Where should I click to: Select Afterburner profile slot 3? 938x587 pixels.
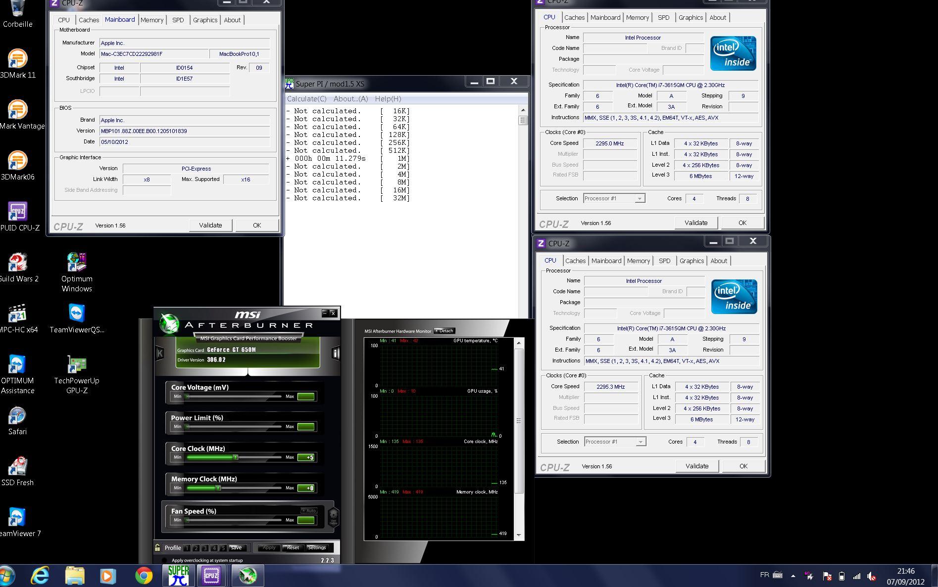205,548
